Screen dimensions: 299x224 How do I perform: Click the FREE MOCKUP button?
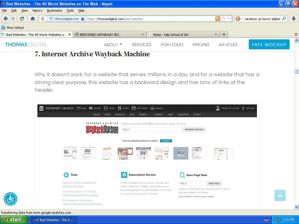[x=269, y=44]
